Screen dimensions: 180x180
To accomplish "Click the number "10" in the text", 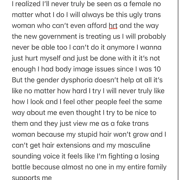I will 157,69.
